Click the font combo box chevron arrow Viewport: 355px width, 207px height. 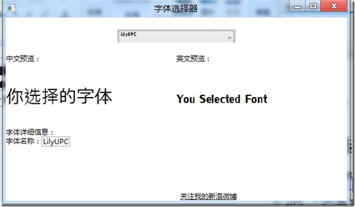pos(229,38)
